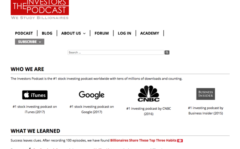Open the FORUM page
240x149 pixels.
(102, 33)
